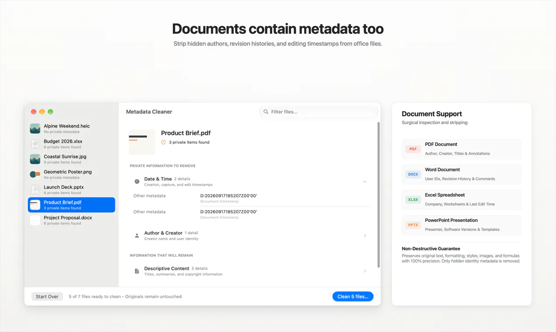
Task: Focus the Filter files search field
Action: point(318,112)
